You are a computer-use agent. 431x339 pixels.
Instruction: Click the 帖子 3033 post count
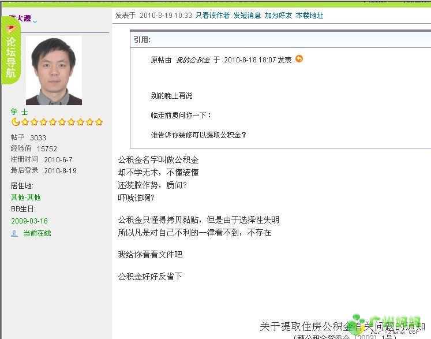tap(28, 137)
